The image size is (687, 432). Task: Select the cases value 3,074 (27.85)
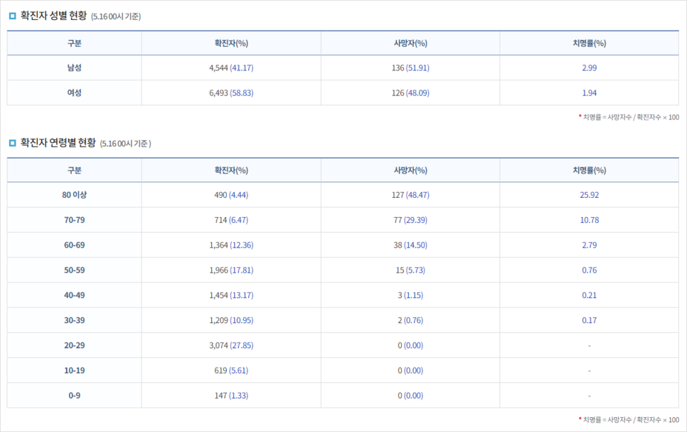click(x=231, y=345)
